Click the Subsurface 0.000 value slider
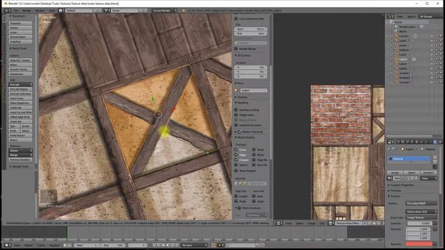 click(x=419, y=224)
